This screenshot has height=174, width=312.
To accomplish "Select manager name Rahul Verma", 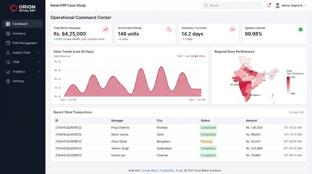I will [x=120, y=134].
